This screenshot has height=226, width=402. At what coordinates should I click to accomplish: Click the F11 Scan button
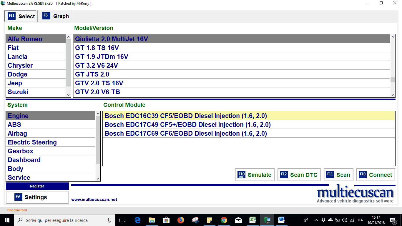[338, 175]
